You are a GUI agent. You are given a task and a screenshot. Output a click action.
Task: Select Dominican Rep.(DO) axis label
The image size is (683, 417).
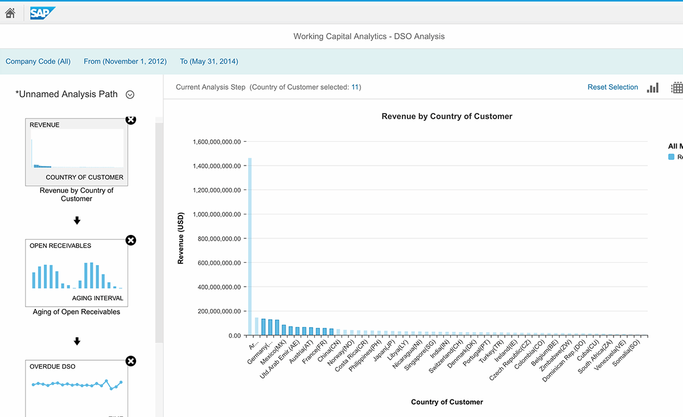(565, 362)
